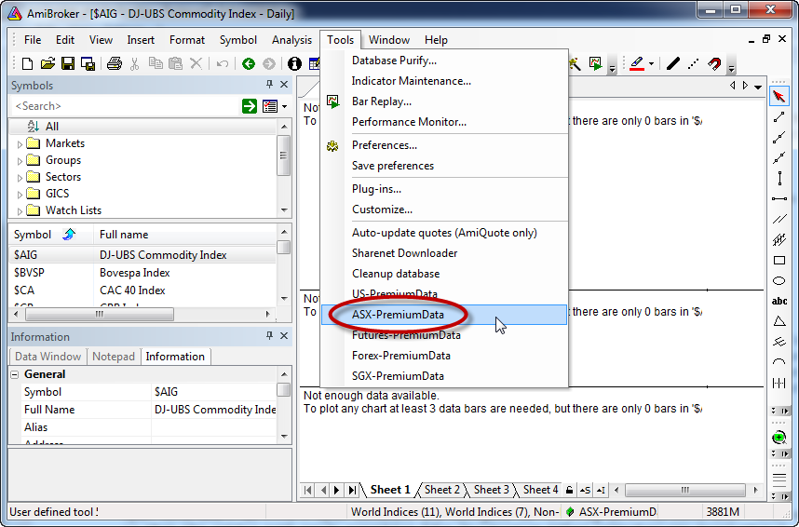Select the trend line drawing tool
799x527 pixels.
click(x=779, y=117)
